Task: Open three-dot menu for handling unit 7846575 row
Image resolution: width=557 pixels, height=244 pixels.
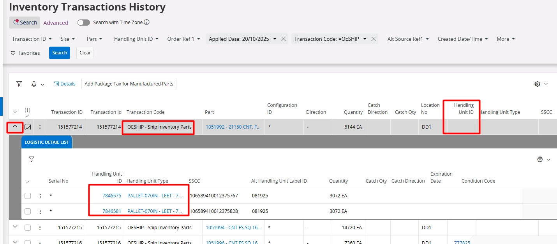Action: point(40,196)
